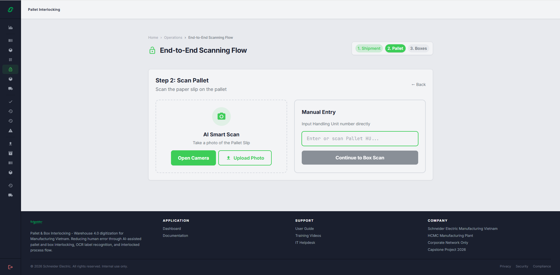Viewport: 560px width, 275px height.
Task: Switch to the 1. Shipment step
Action: [369, 48]
